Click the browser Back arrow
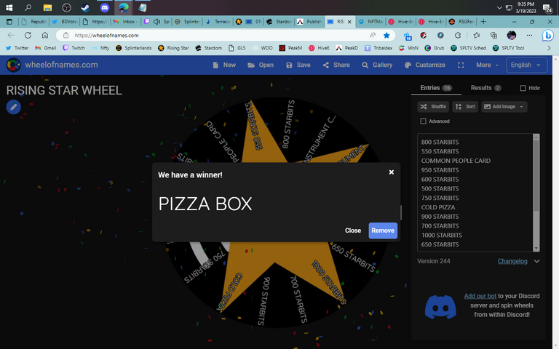This screenshot has height=349, width=559. click(x=11, y=35)
